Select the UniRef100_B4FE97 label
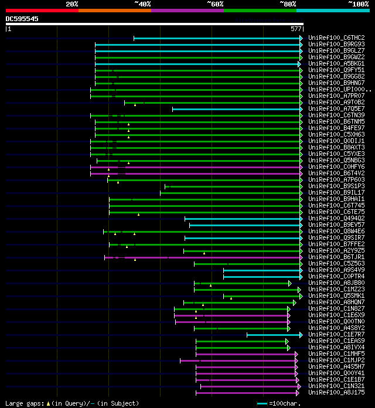 [x=336, y=128]
